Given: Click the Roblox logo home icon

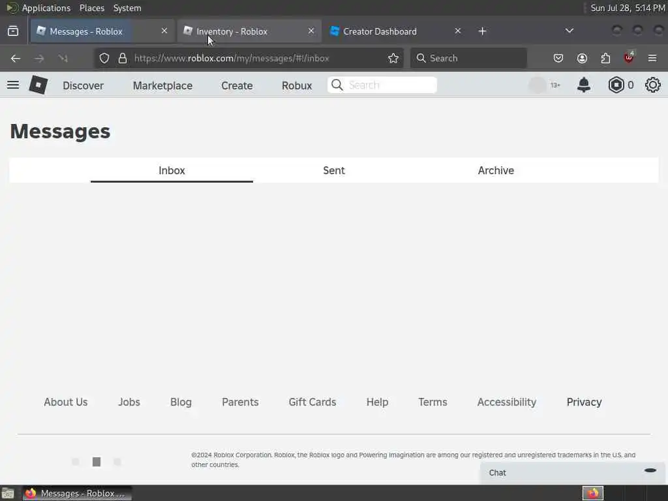Looking at the screenshot, I should pyautogui.click(x=38, y=85).
